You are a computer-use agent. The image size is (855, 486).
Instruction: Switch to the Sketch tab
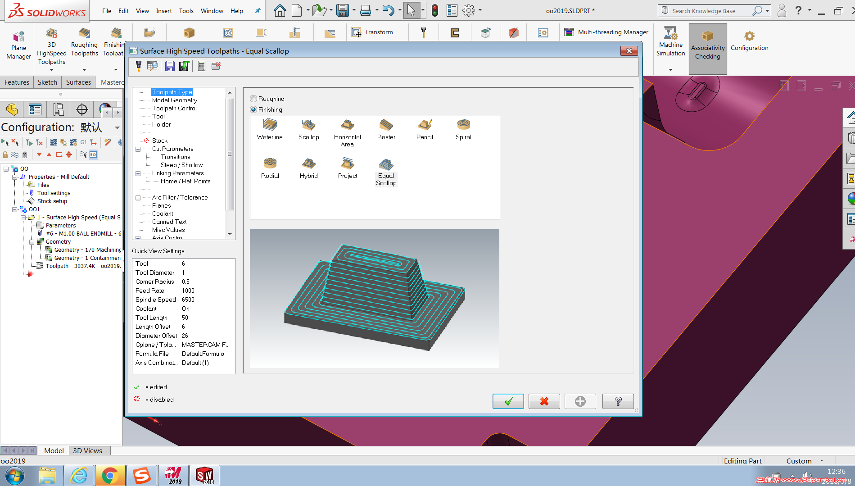coord(47,82)
